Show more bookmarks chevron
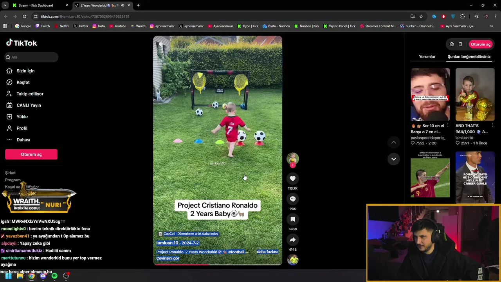Screen dimensions: 501x282 coord(492,26)
